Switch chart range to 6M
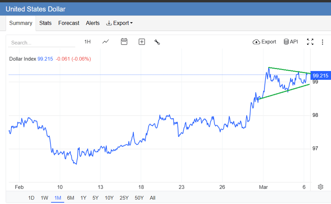The image size is (331, 204). 70,198
